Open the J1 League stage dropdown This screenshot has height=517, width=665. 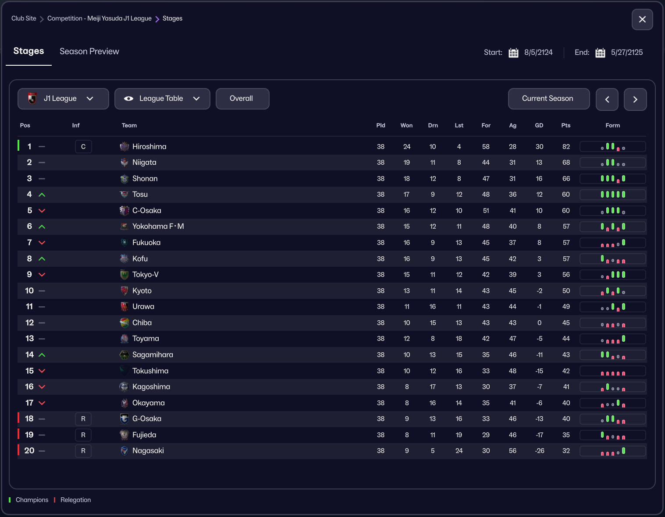63,99
